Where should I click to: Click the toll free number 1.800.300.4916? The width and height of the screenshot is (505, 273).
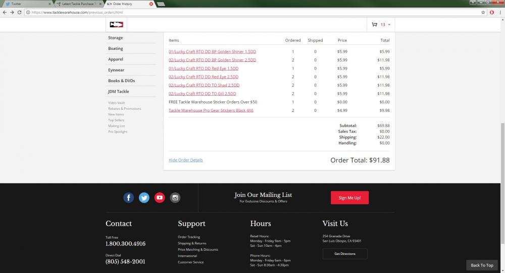125,244
